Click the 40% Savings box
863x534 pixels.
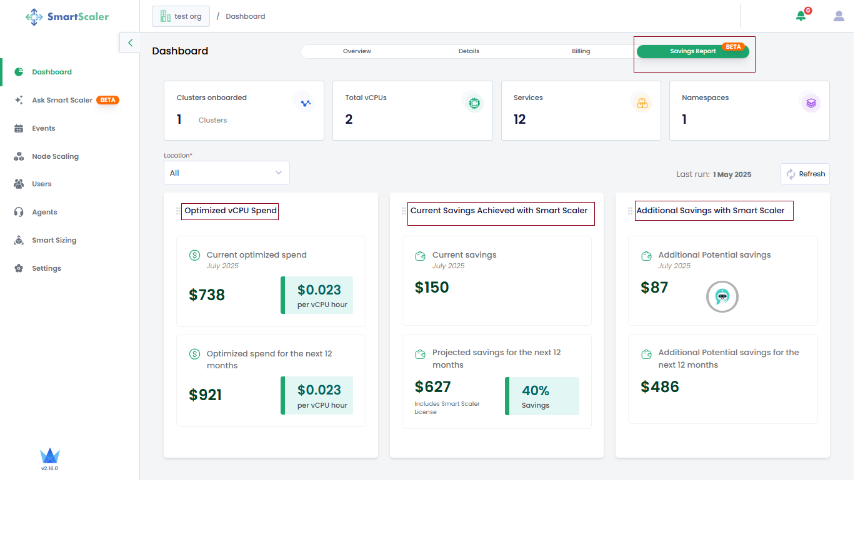pos(542,396)
